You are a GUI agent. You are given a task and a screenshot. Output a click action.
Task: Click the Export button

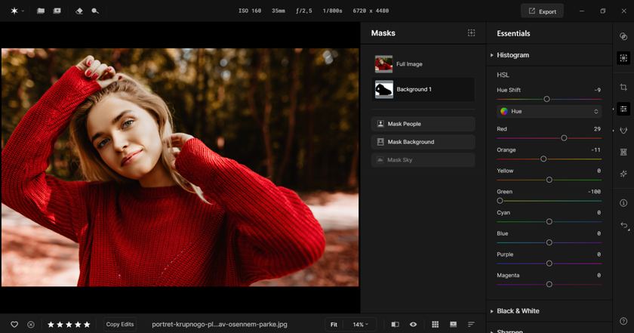[x=542, y=11]
